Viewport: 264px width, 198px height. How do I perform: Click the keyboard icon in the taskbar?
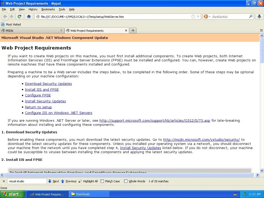click(x=235, y=194)
